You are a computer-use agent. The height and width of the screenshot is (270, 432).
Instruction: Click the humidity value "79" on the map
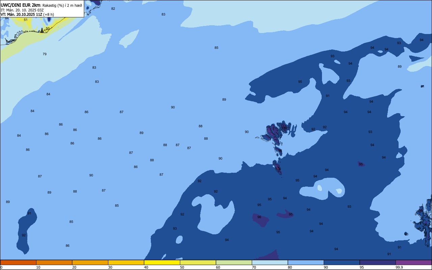[45, 54]
